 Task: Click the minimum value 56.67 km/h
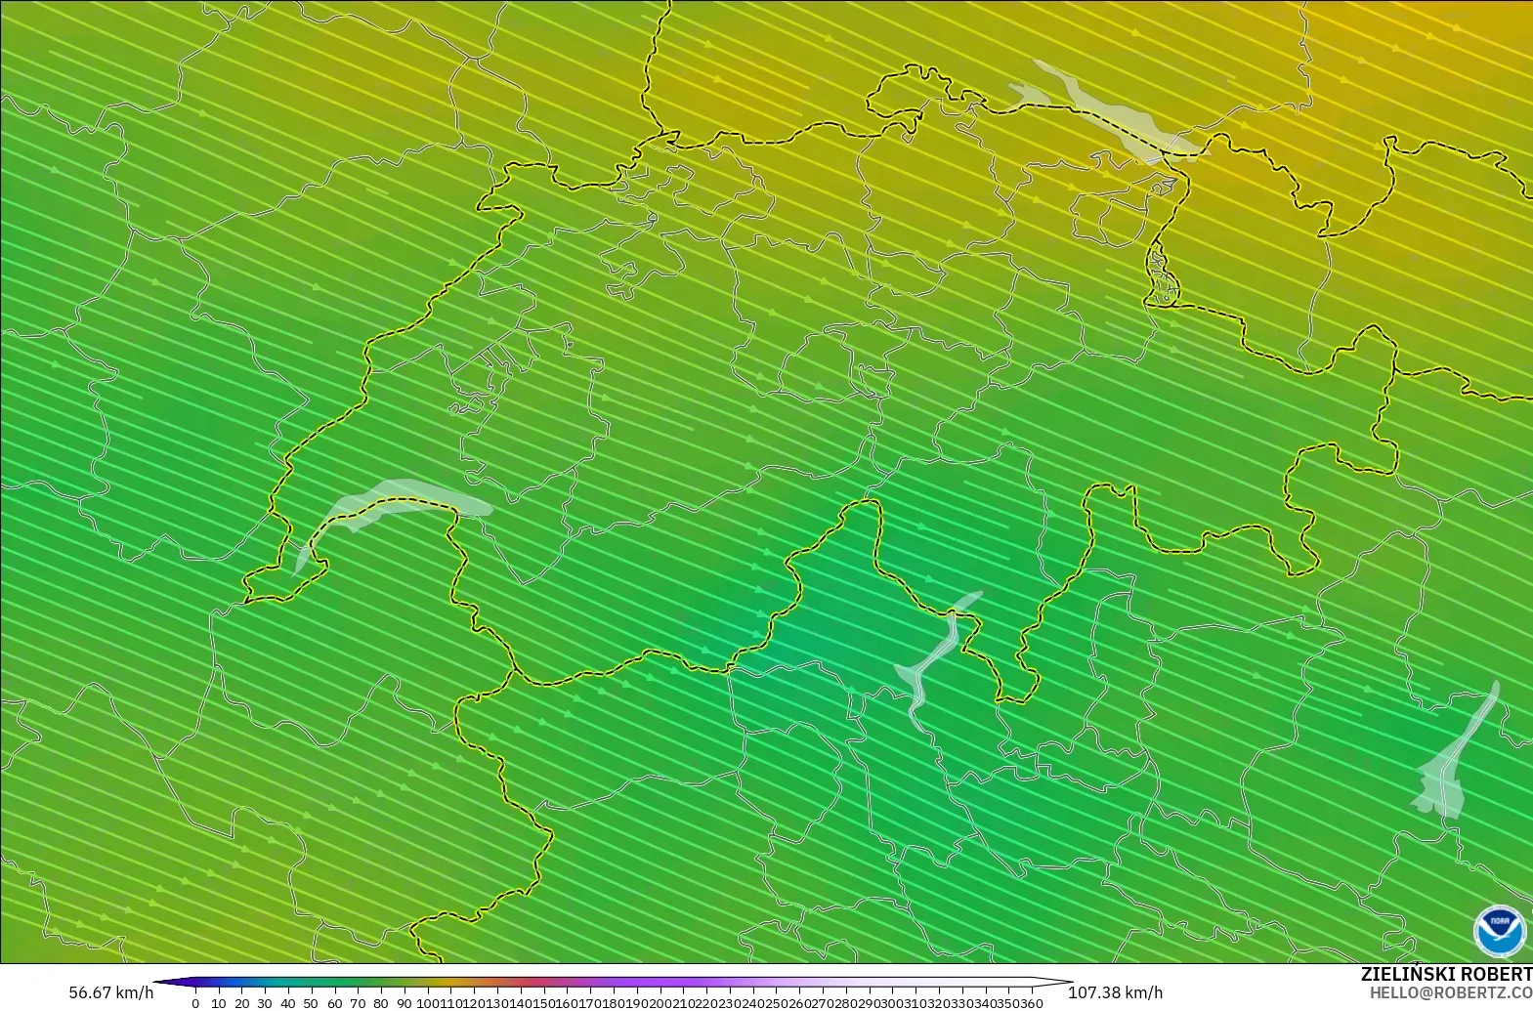pyautogui.click(x=110, y=993)
